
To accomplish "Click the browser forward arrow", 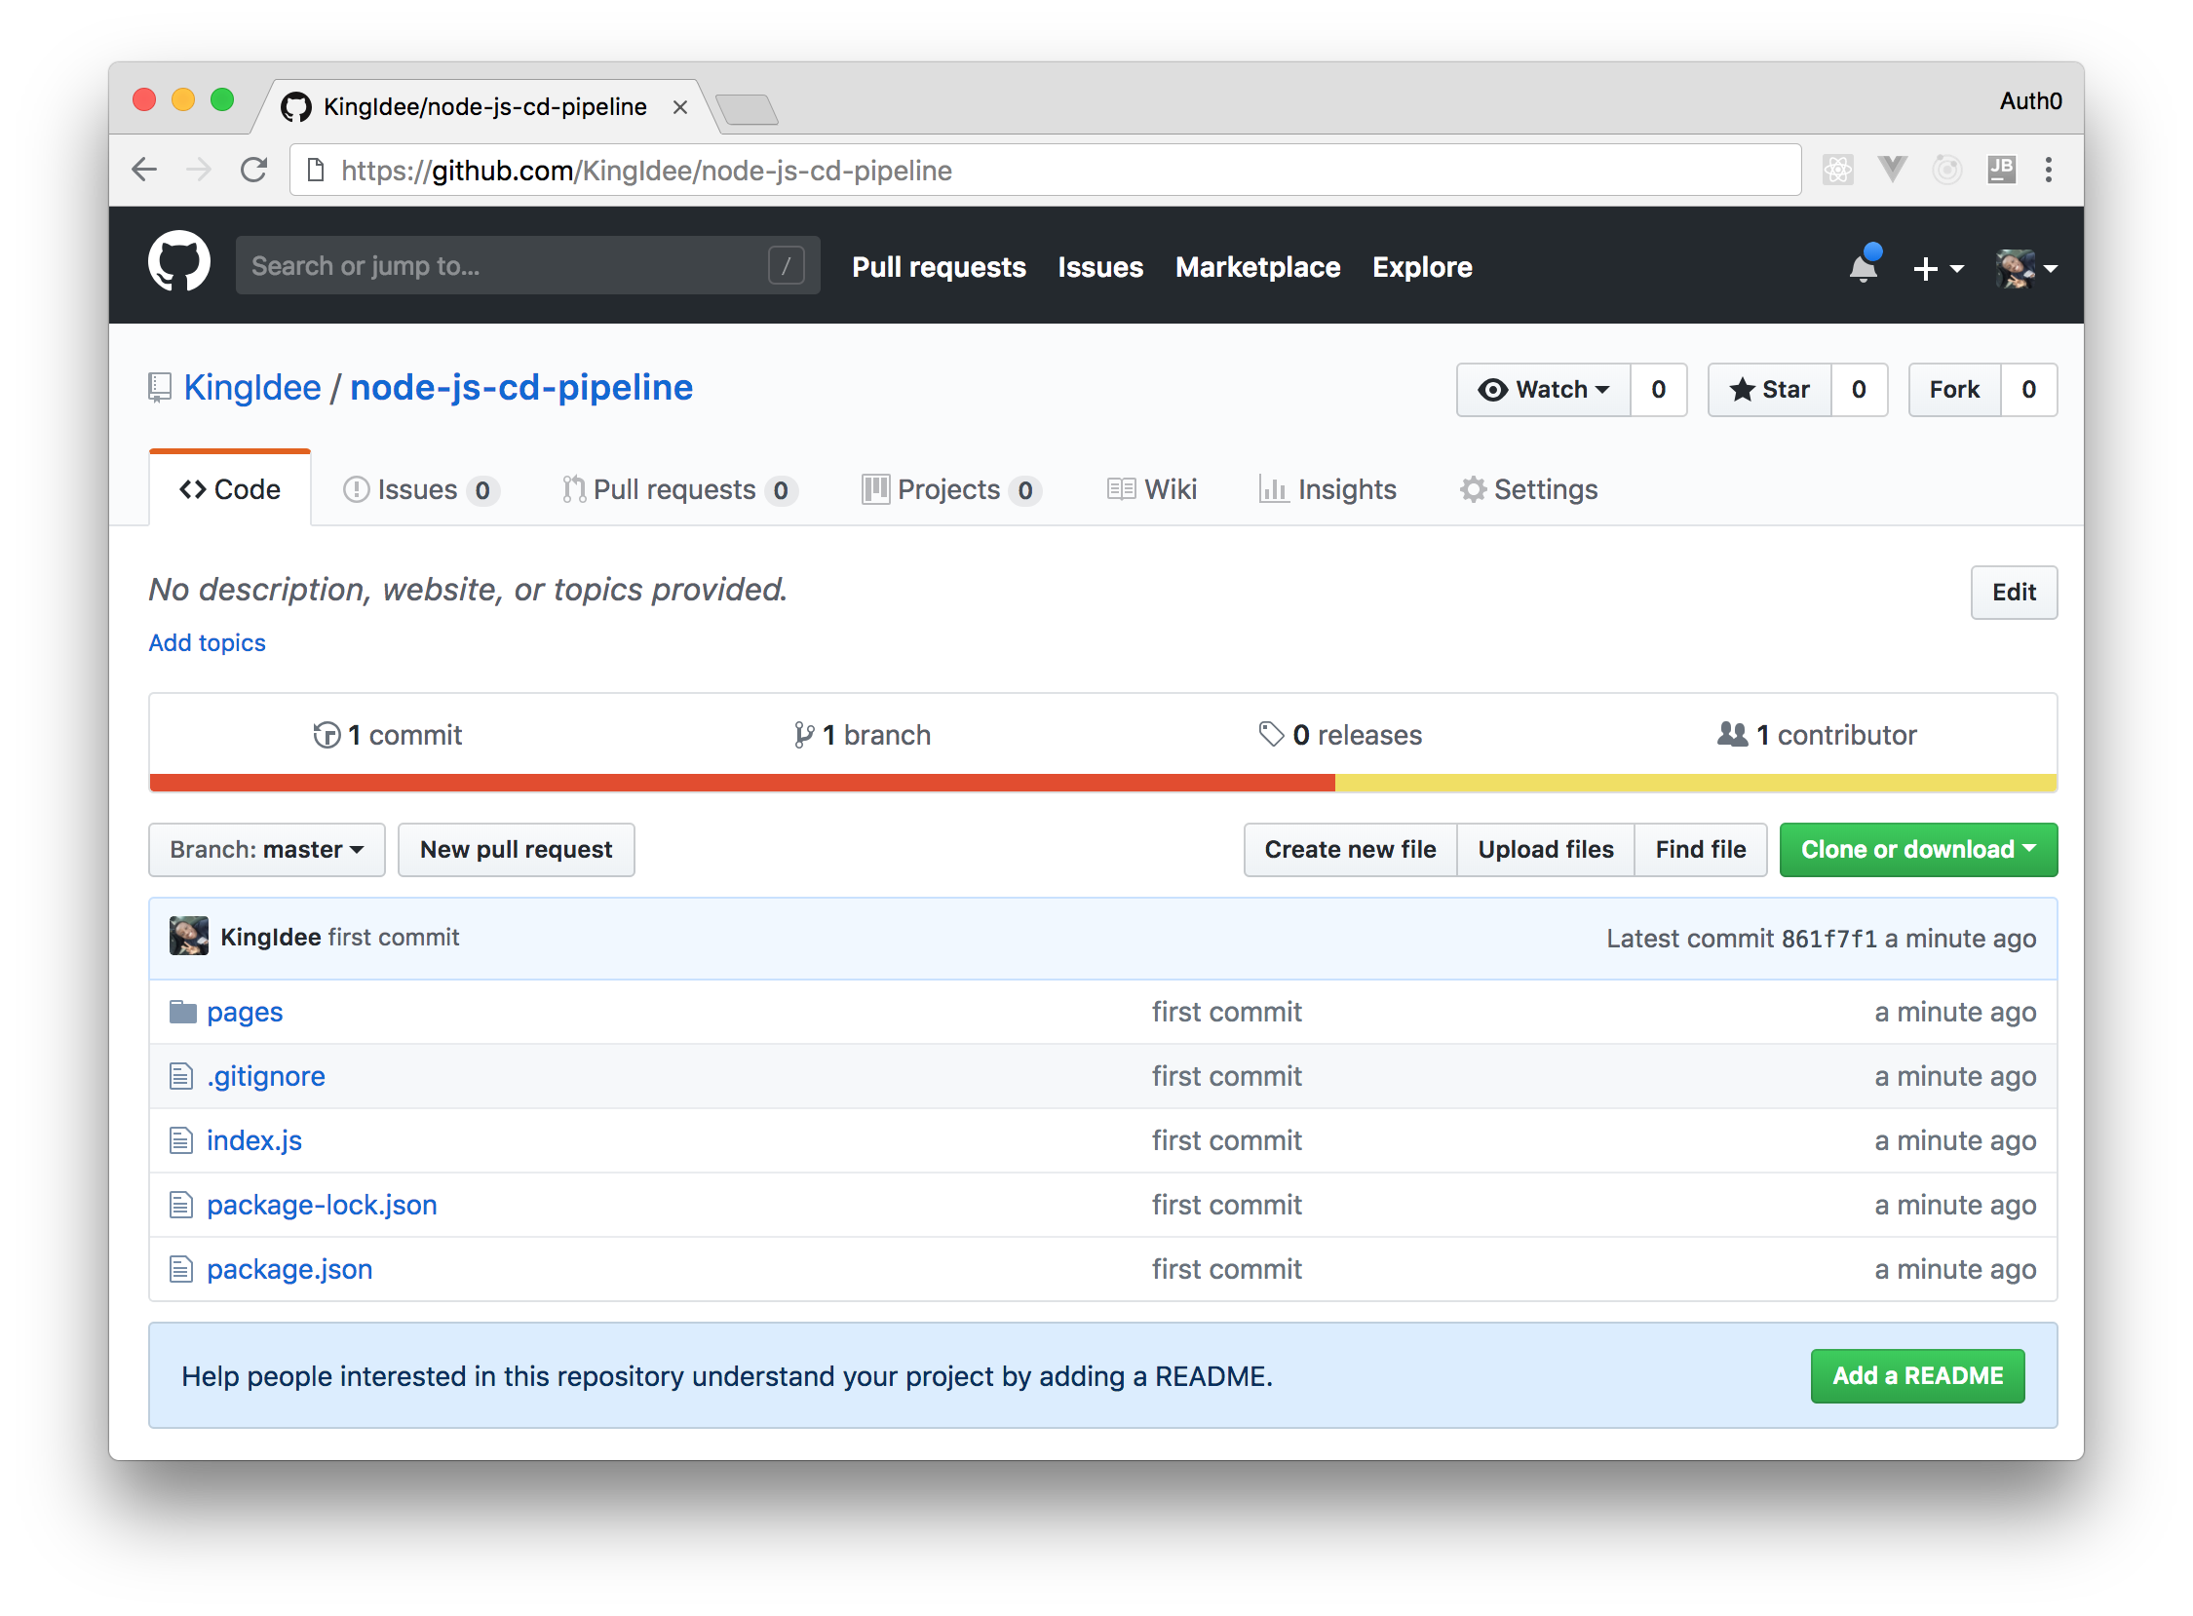I will click(199, 171).
